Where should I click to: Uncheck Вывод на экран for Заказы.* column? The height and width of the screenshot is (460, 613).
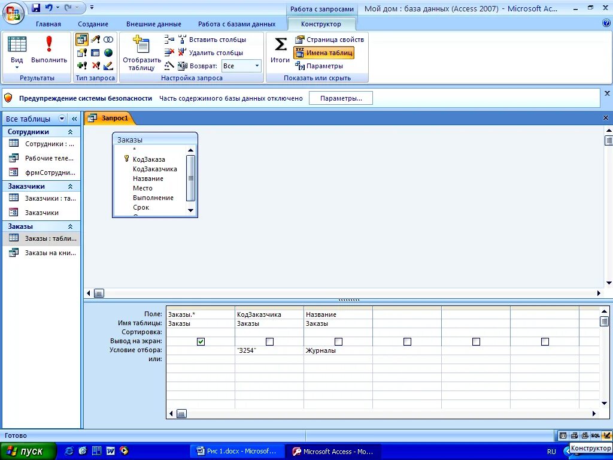click(201, 341)
